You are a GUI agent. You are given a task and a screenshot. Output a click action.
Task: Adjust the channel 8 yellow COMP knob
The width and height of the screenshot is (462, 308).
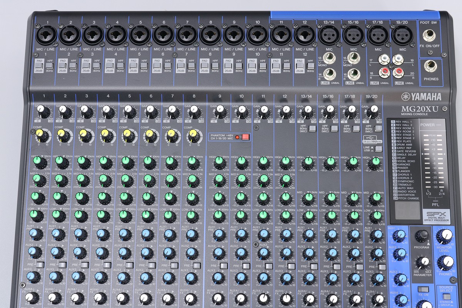(194, 135)
